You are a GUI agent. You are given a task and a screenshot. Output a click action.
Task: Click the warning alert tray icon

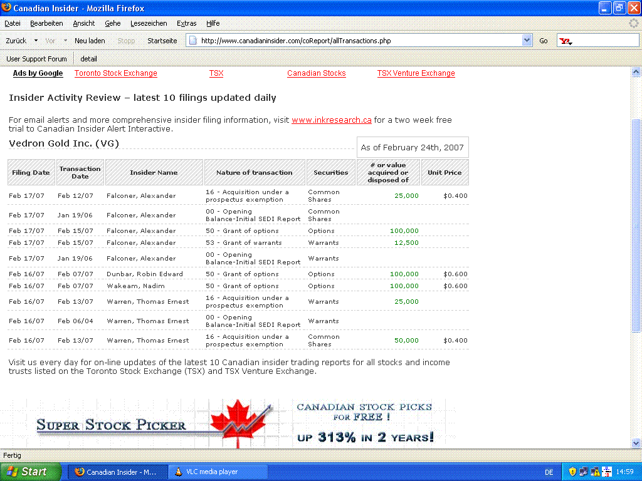[596, 472]
